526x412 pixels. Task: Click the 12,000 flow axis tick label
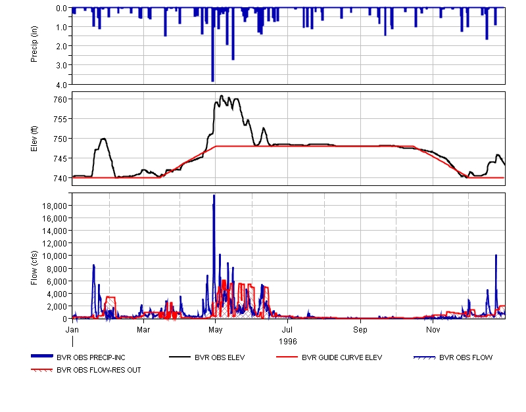click(x=55, y=243)
